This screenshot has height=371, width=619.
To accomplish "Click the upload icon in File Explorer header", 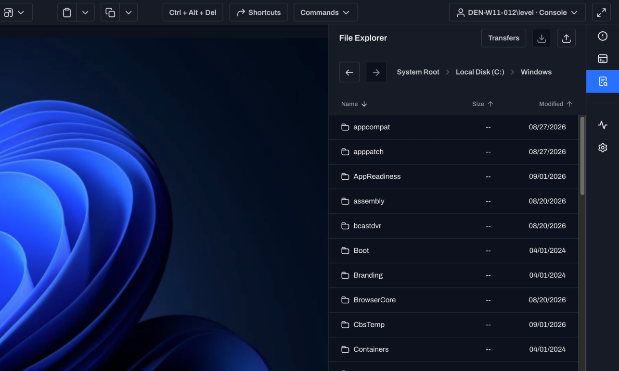I will pos(566,38).
